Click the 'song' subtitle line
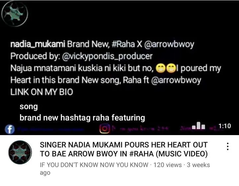 29,107
